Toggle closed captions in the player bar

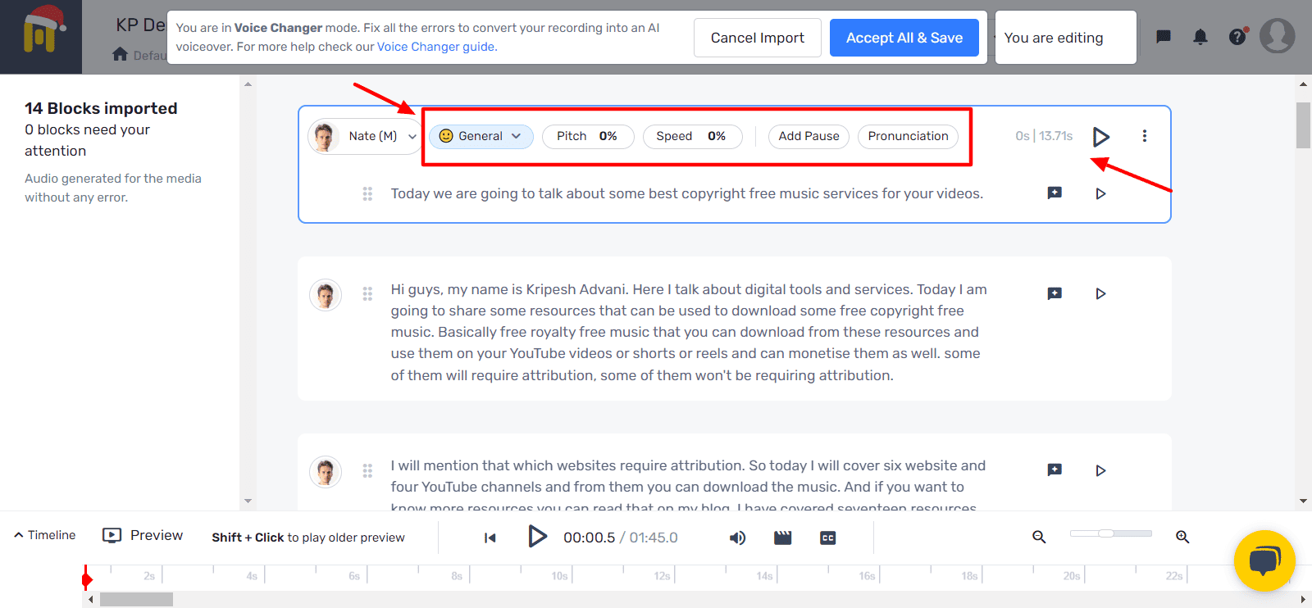[827, 538]
